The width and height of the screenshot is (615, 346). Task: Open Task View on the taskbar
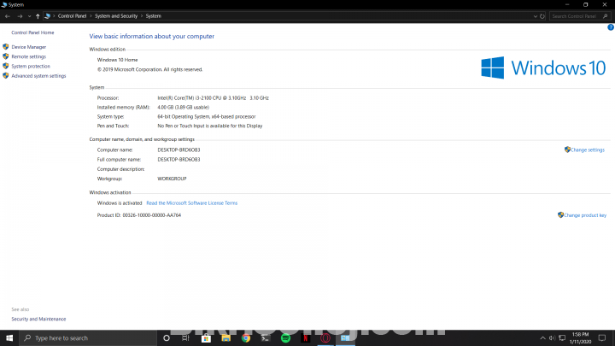click(185, 337)
